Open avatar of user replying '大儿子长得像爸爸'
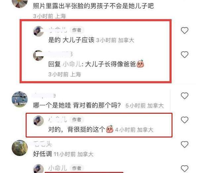Viewport: 212px width, 173px height. [38, 56]
